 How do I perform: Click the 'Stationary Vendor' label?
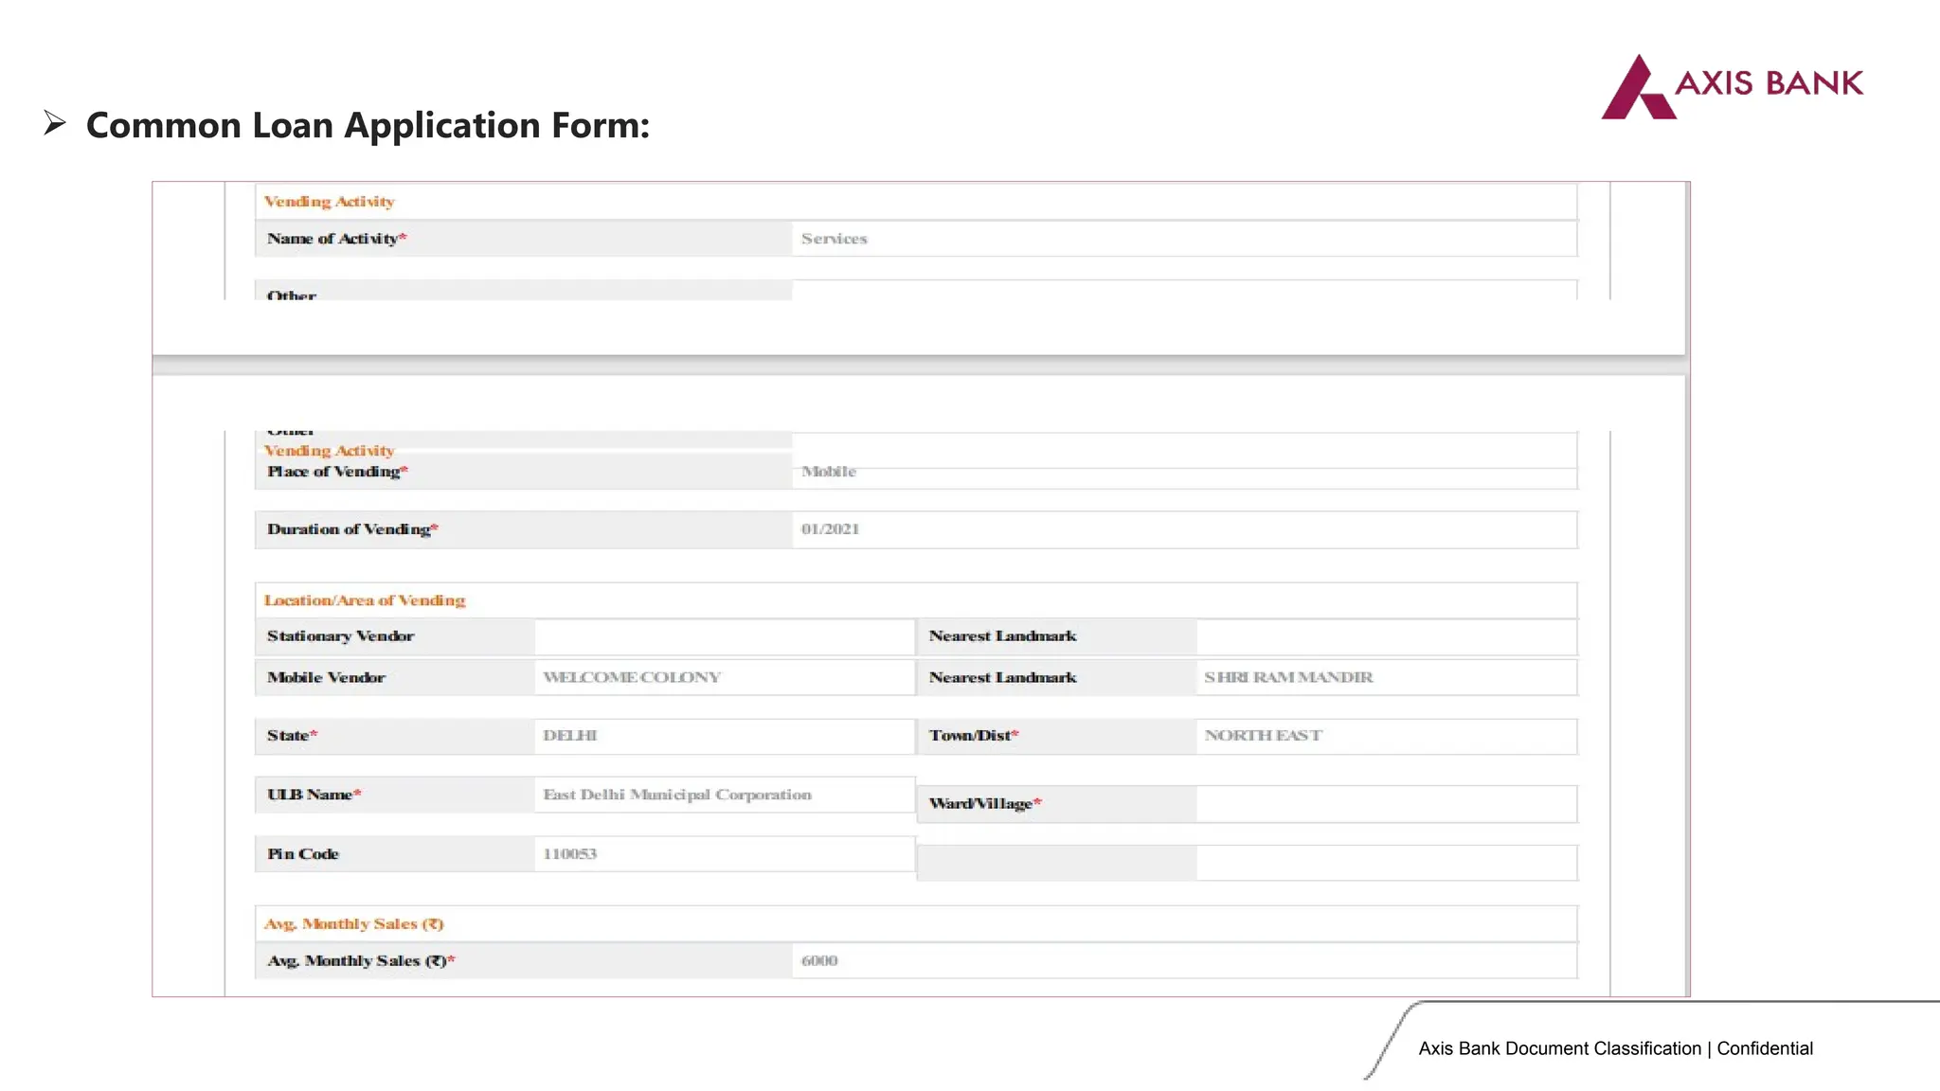[x=340, y=636]
